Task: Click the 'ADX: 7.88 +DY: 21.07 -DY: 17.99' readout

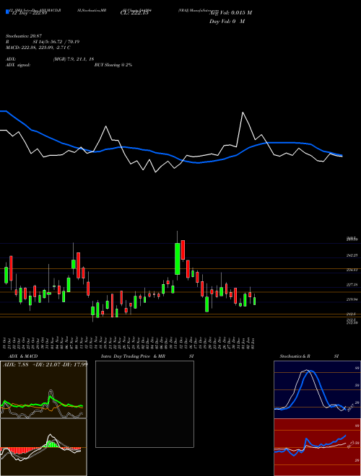Action: (x=45, y=365)
